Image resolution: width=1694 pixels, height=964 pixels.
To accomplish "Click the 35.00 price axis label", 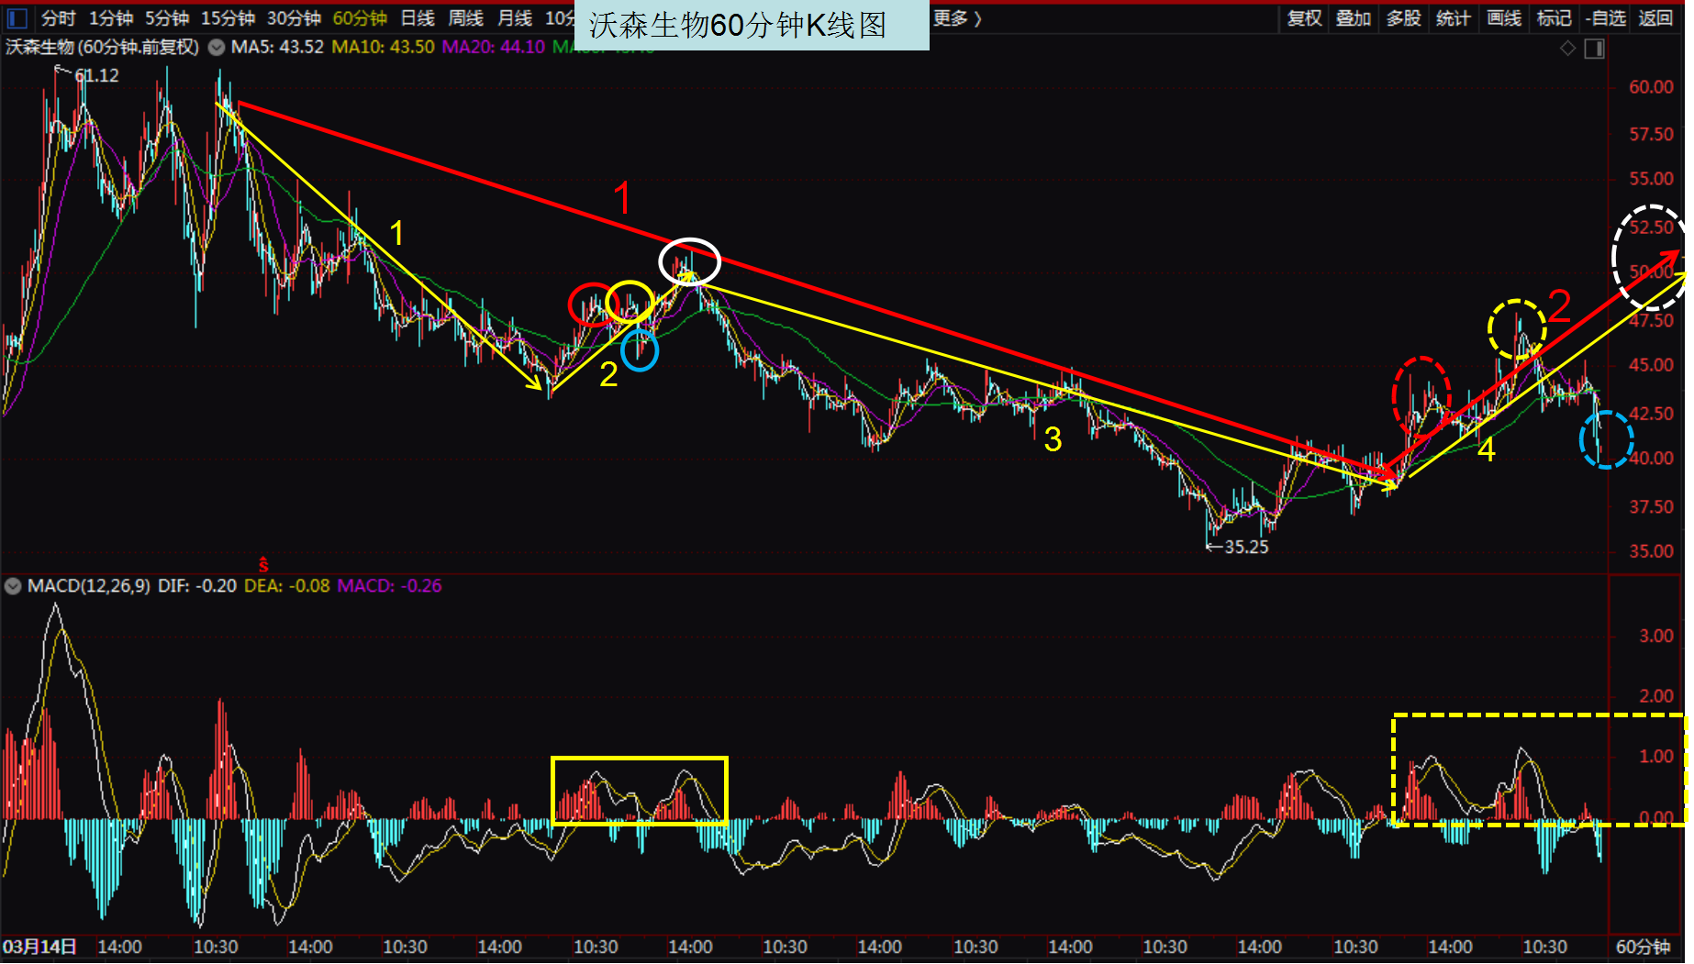I will click(1651, 552).
